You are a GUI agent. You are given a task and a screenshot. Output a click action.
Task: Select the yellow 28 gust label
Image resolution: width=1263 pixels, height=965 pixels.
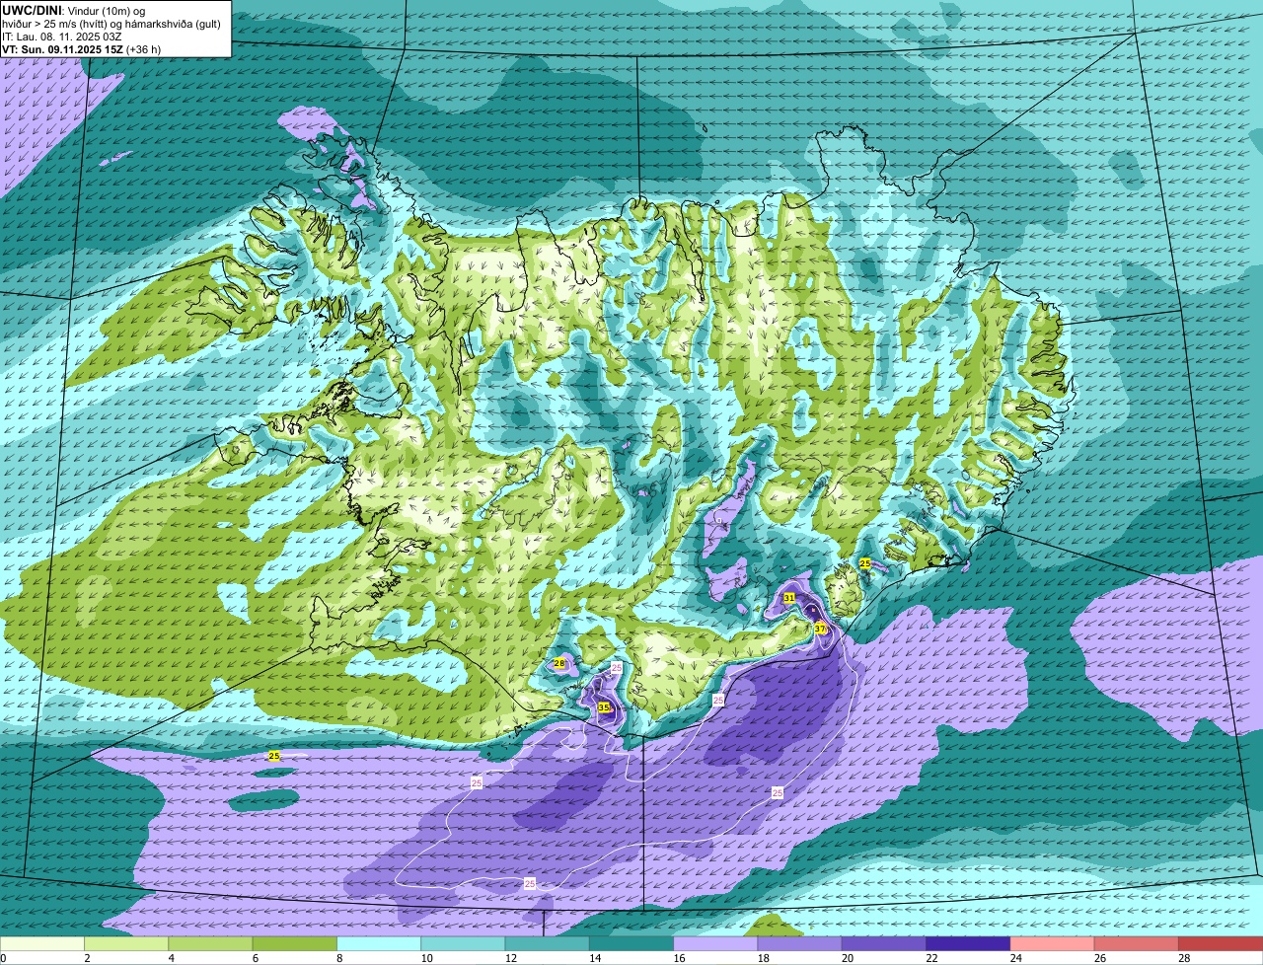click(559, 663)
